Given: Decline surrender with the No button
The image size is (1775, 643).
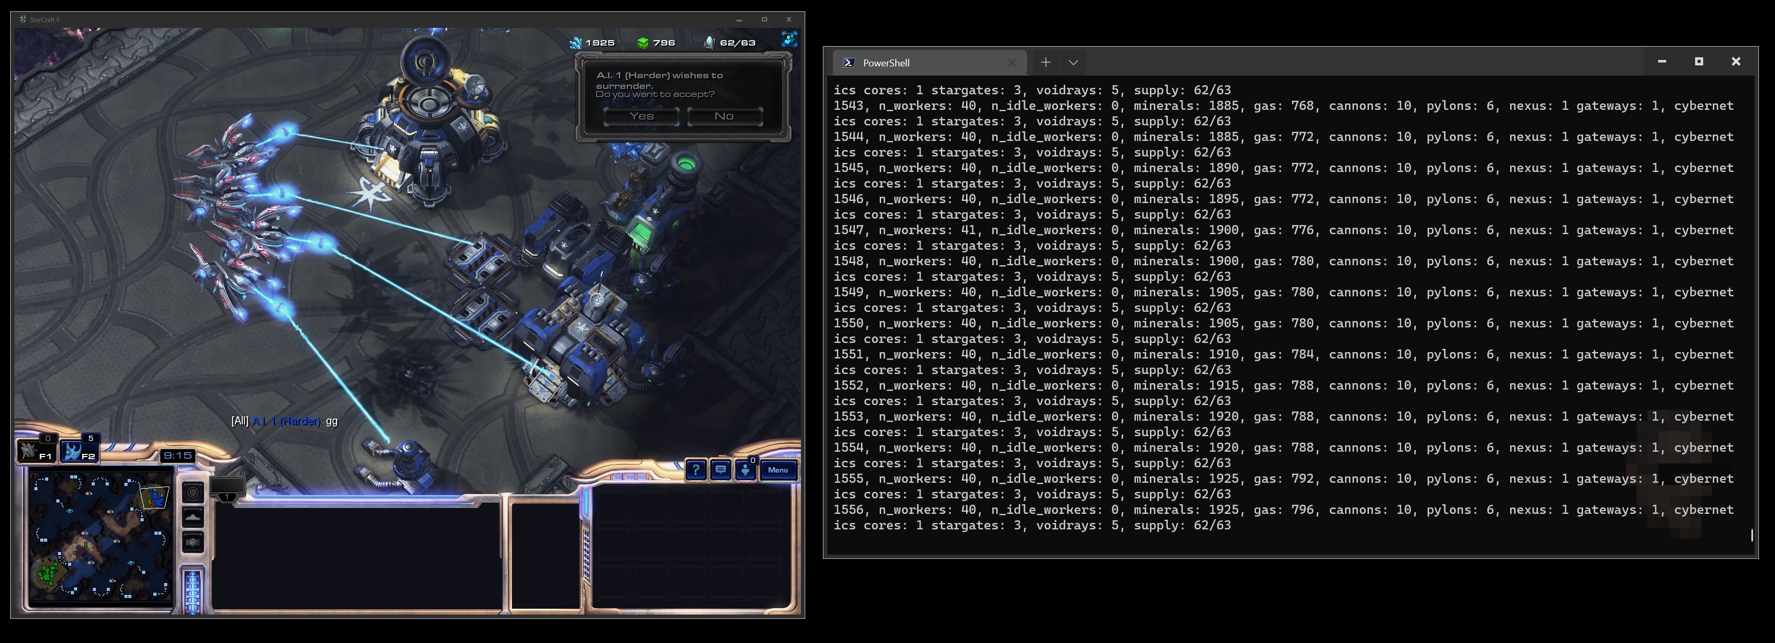Looking at the screenshot, I should pos(724,116).
